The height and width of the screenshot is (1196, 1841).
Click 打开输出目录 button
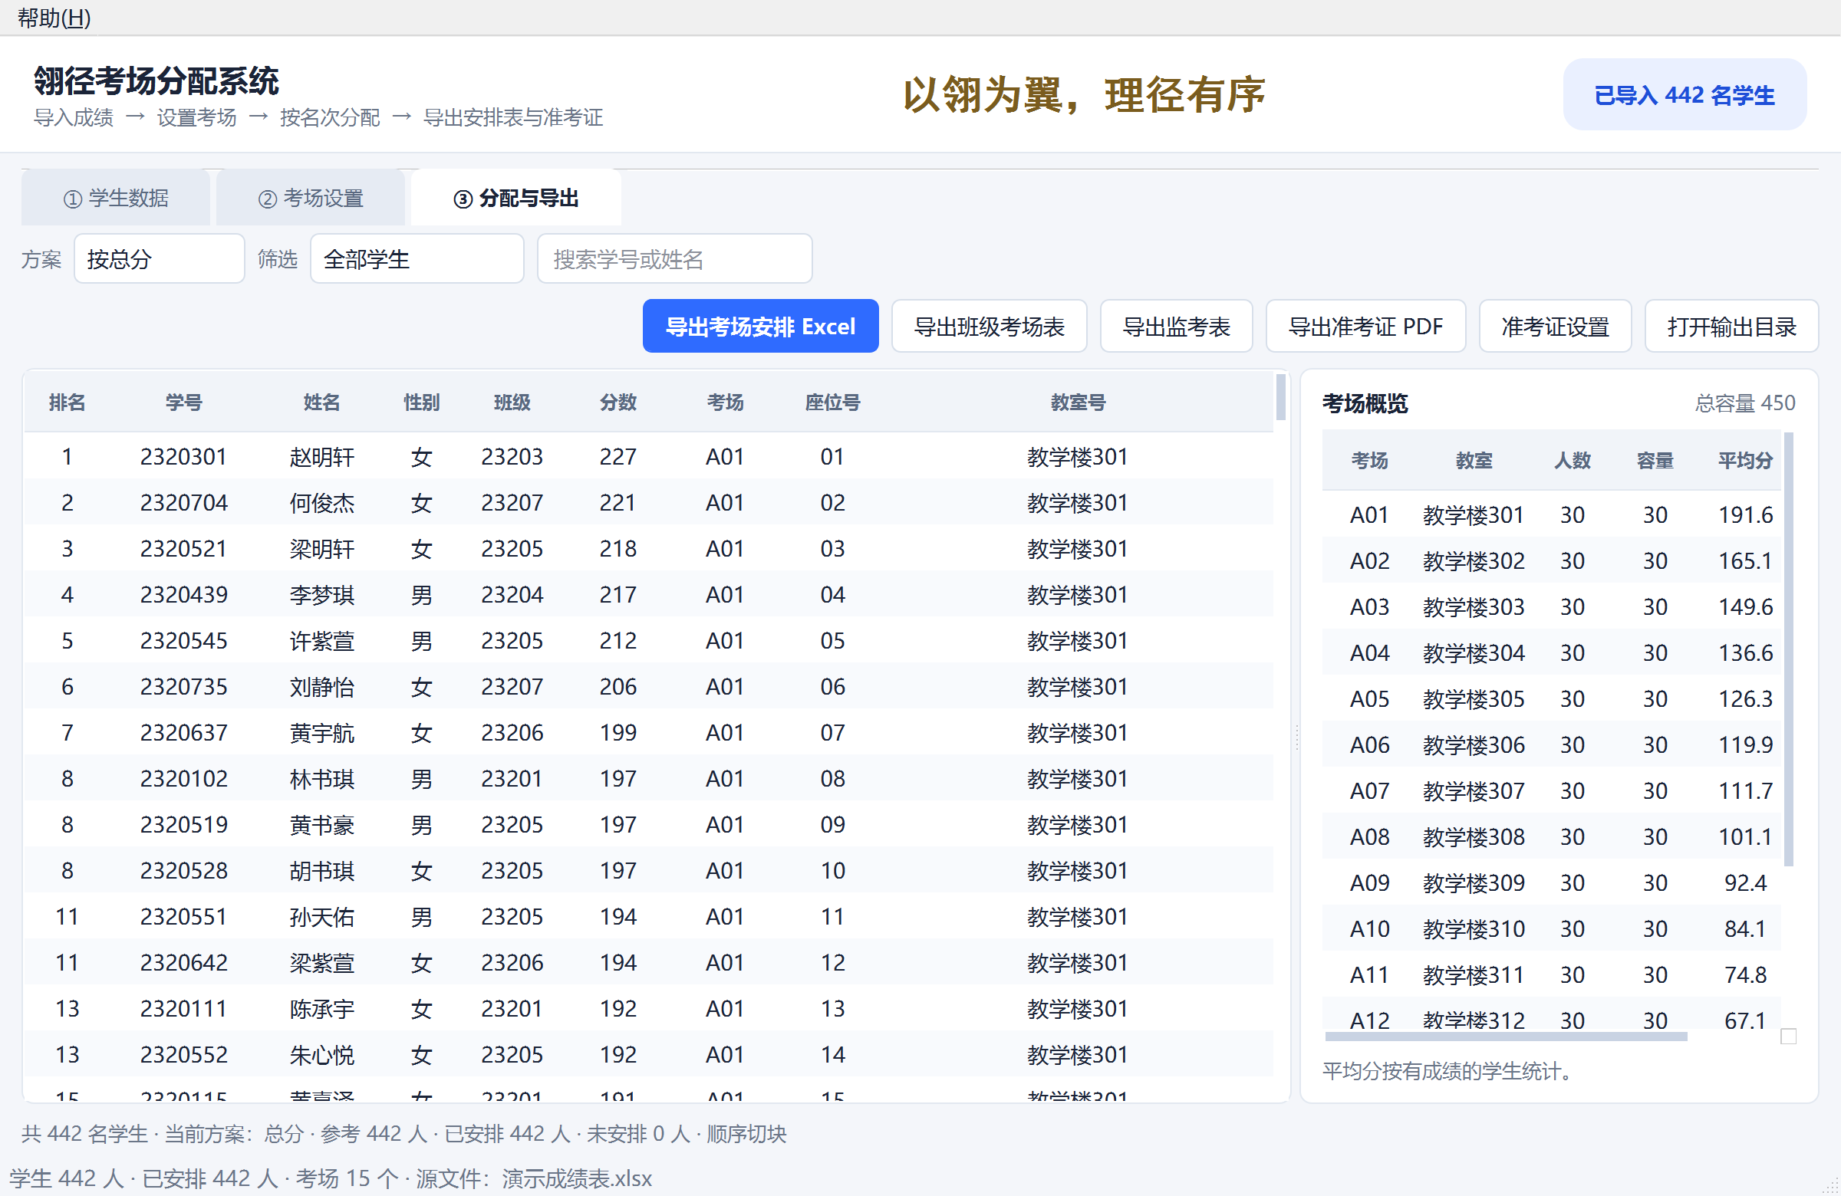click(x=1732, y=327)
